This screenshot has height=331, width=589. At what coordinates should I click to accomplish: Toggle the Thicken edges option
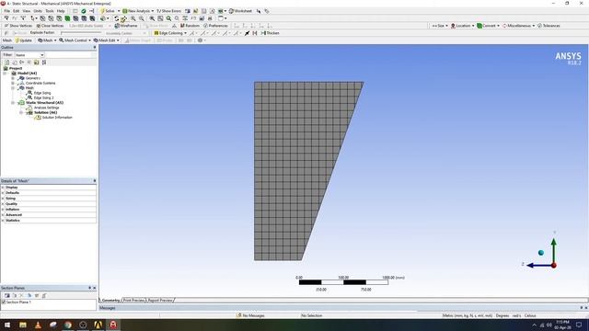coord(270,33)
